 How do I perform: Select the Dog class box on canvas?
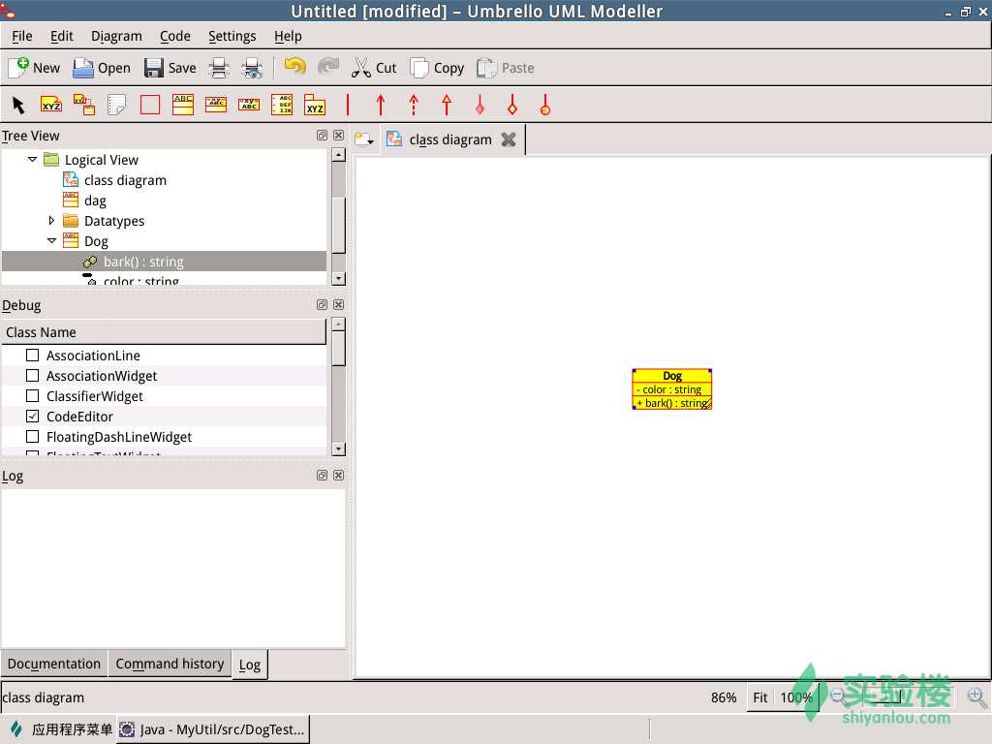(x=672, y=389)
